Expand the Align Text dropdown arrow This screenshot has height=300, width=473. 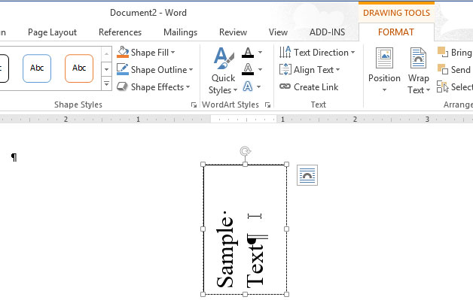coord(337,70)
